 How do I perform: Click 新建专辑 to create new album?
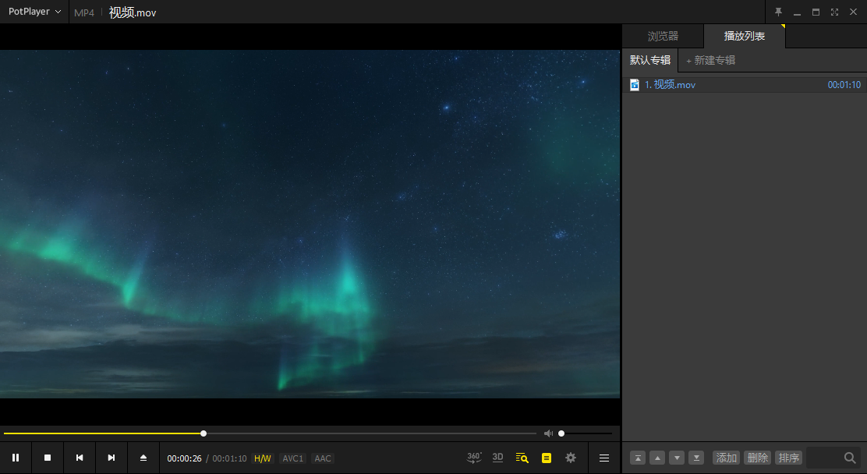pyautogui.click(x=710, y=60)
